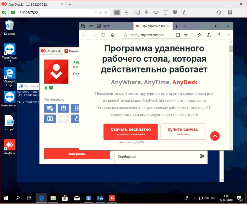The height and width of the screenshot is (204, 247).
Task: Open Корзина recycle bin desktop icon
Action: [9, 28]
